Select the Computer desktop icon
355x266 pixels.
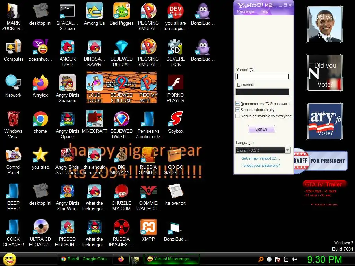pos(14,50)
